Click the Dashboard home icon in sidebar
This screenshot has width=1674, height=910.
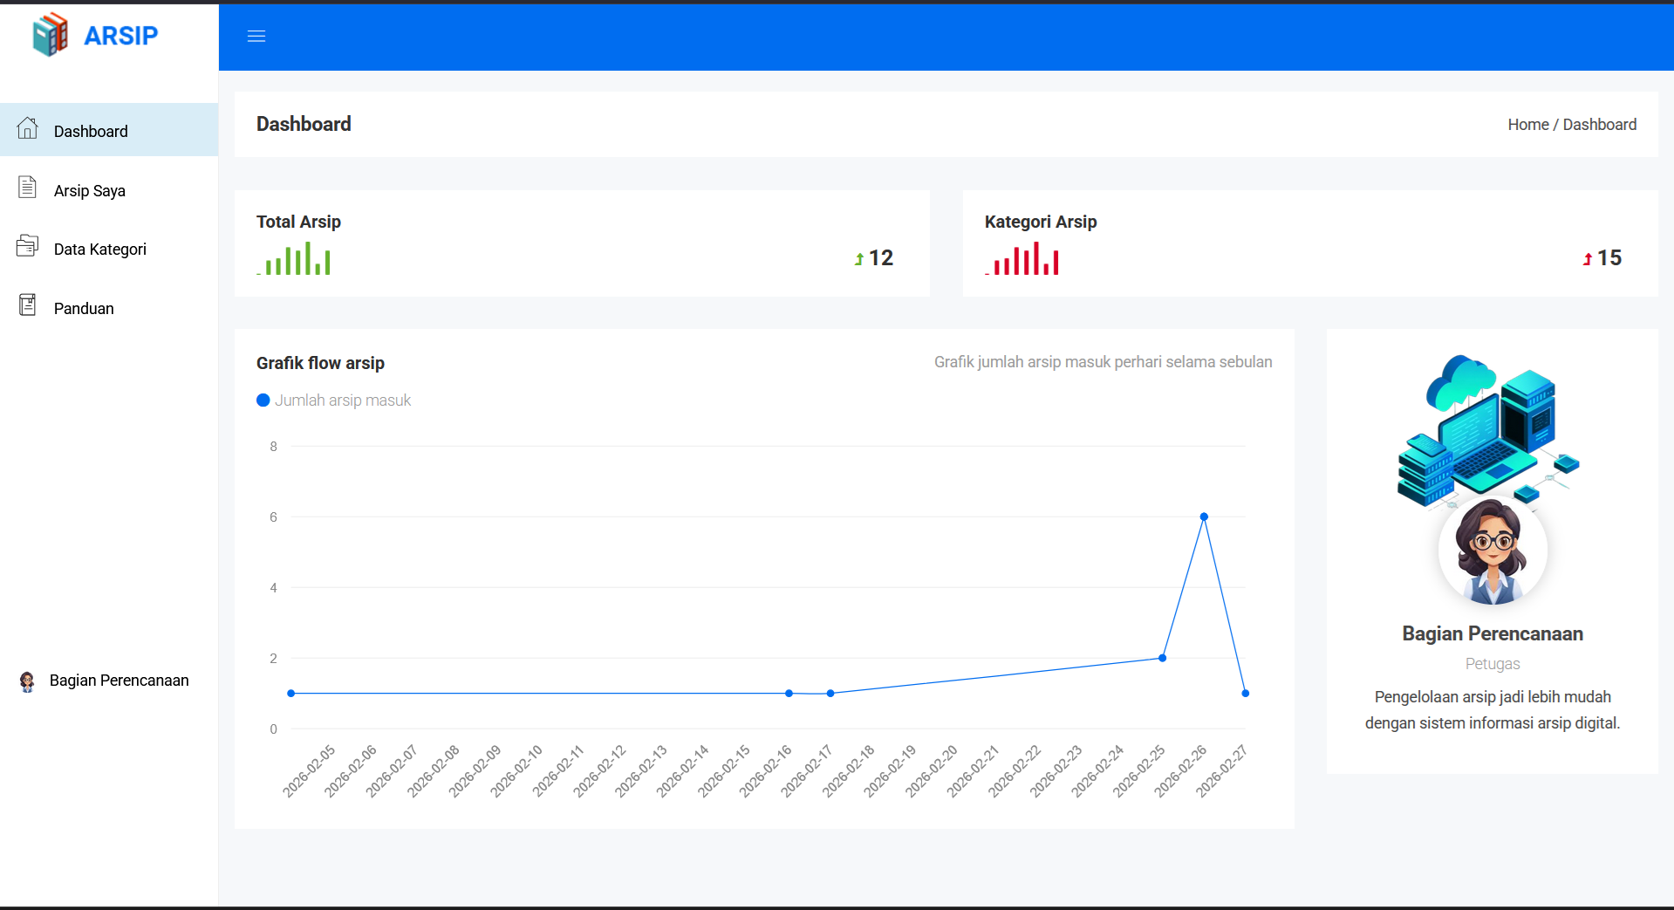tap(27, 128)
